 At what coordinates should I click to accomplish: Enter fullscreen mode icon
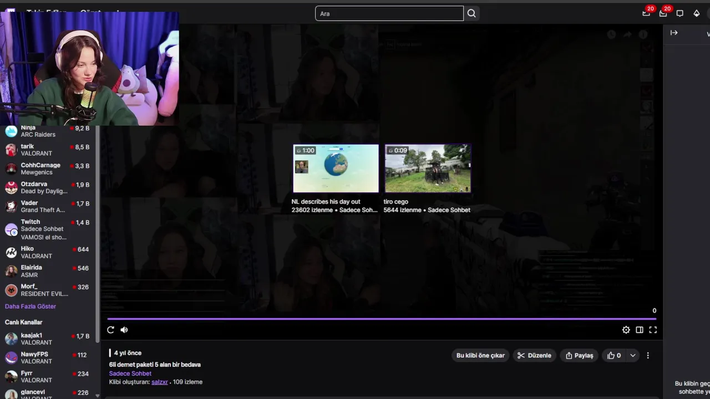tap(653, 330)
